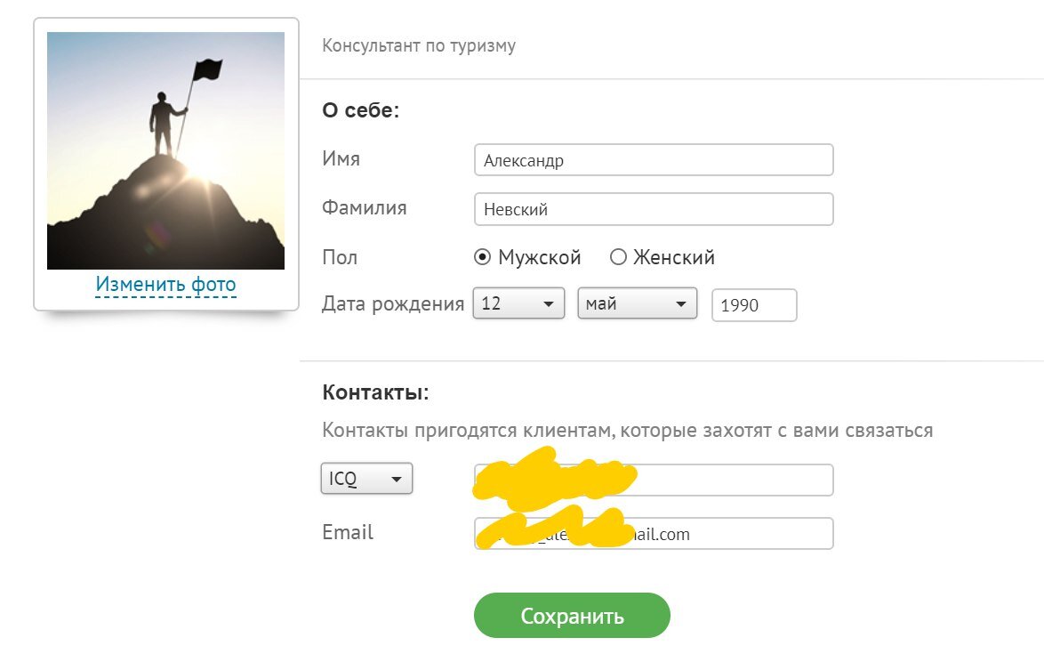
Task: Open the month dropdown showing май
Action: point(638,303)
